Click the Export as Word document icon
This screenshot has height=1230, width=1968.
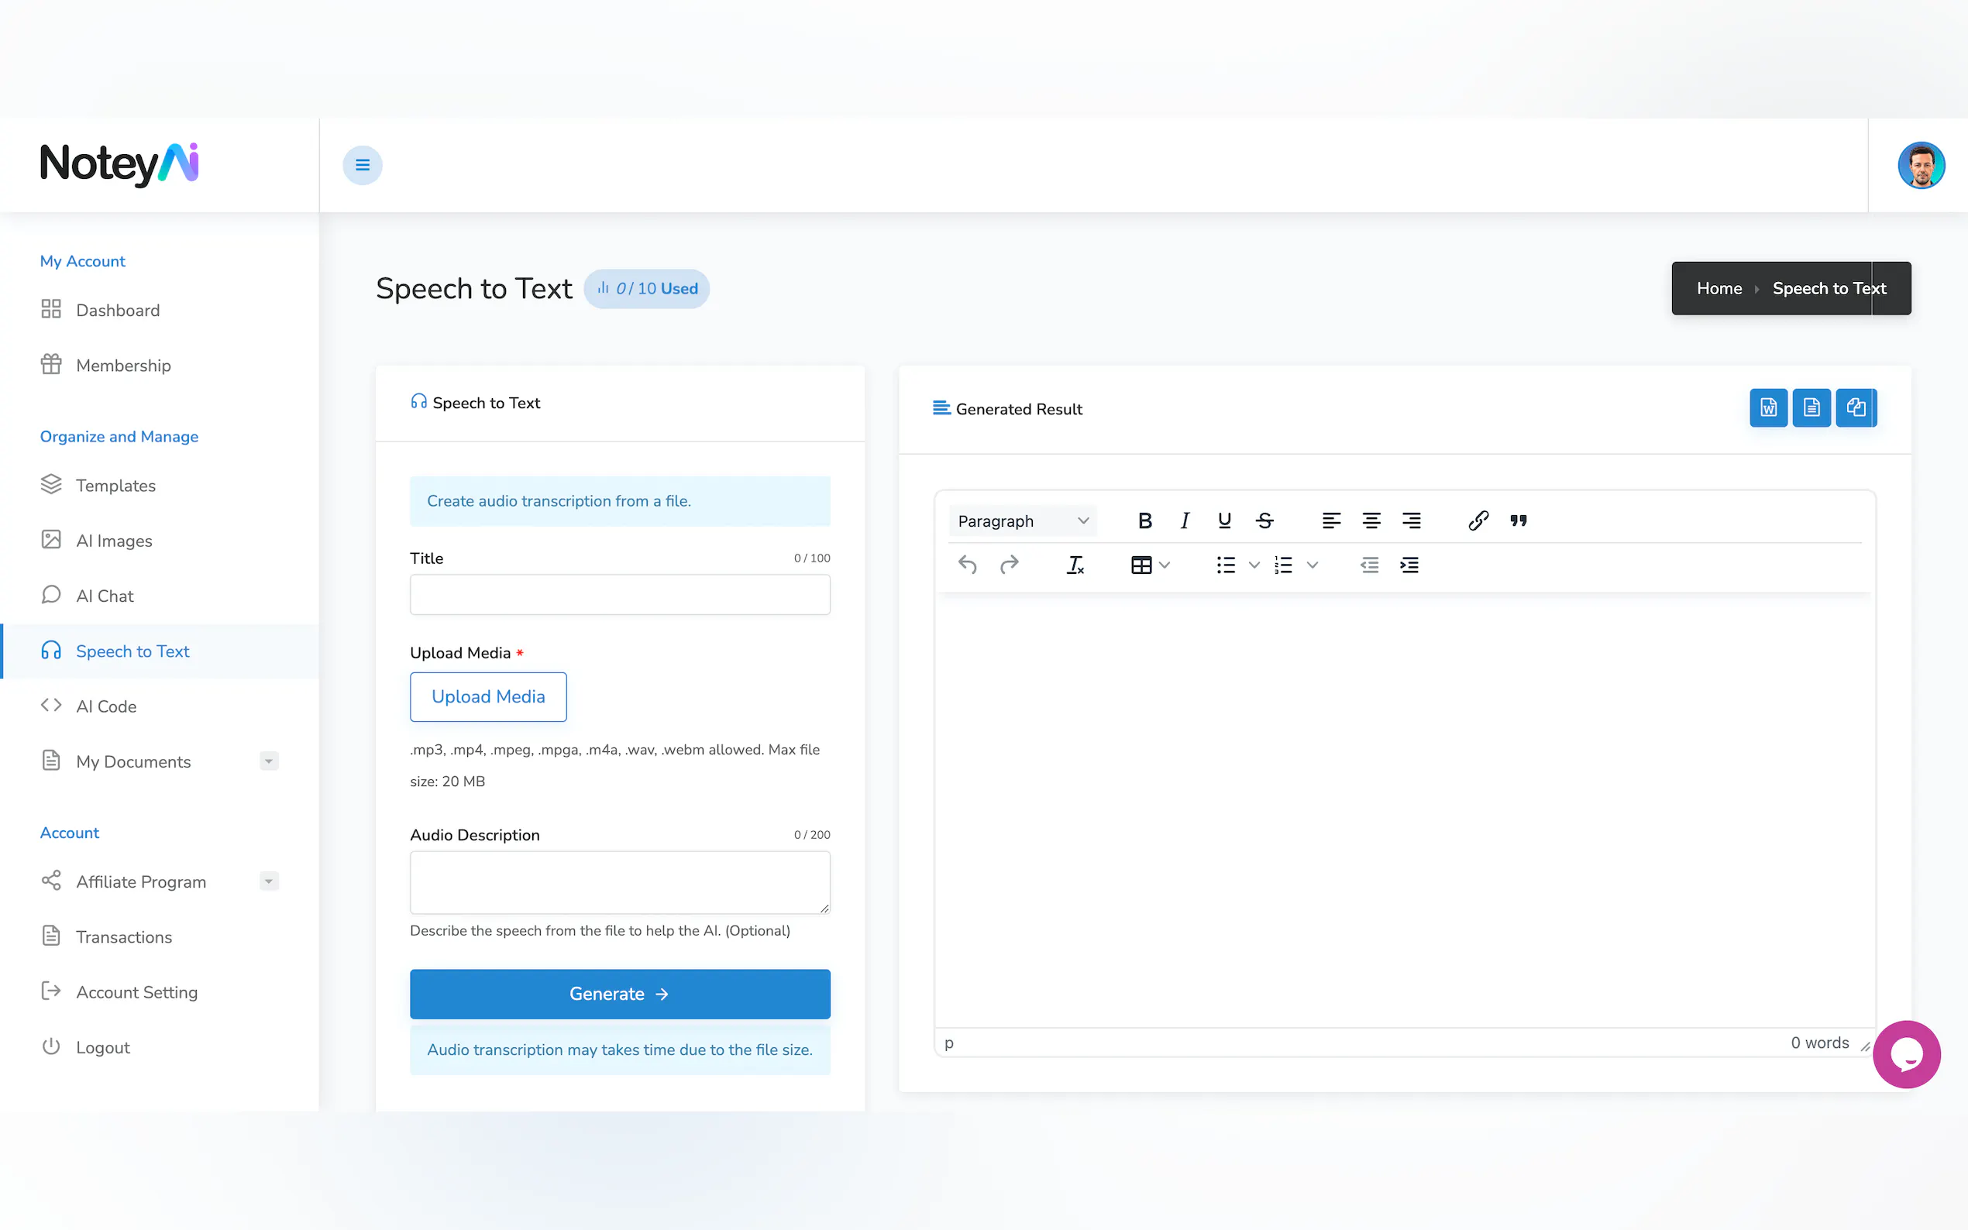coord(1768,407)
